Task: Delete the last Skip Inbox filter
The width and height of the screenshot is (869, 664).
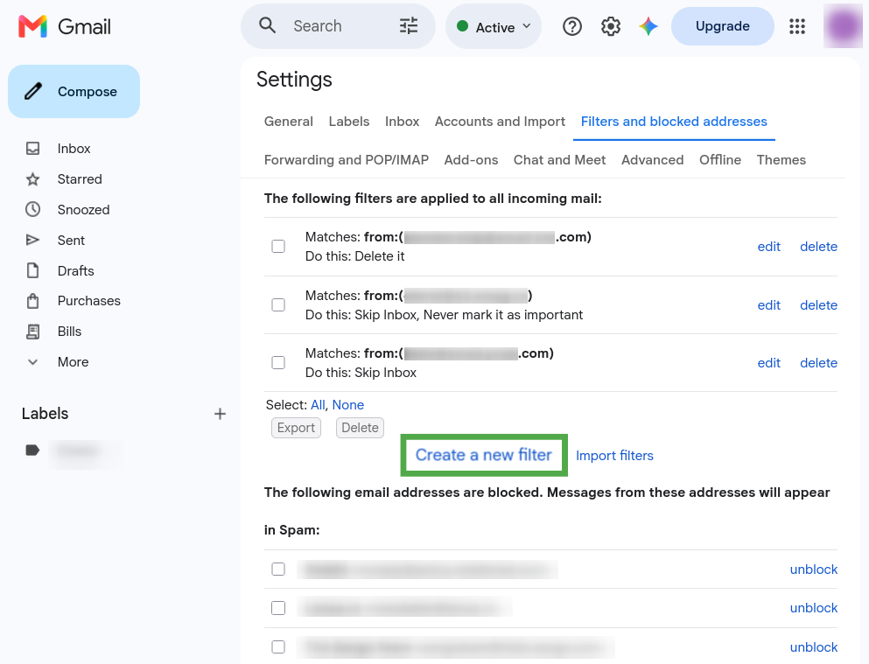Action: click(x=818, y=363)
